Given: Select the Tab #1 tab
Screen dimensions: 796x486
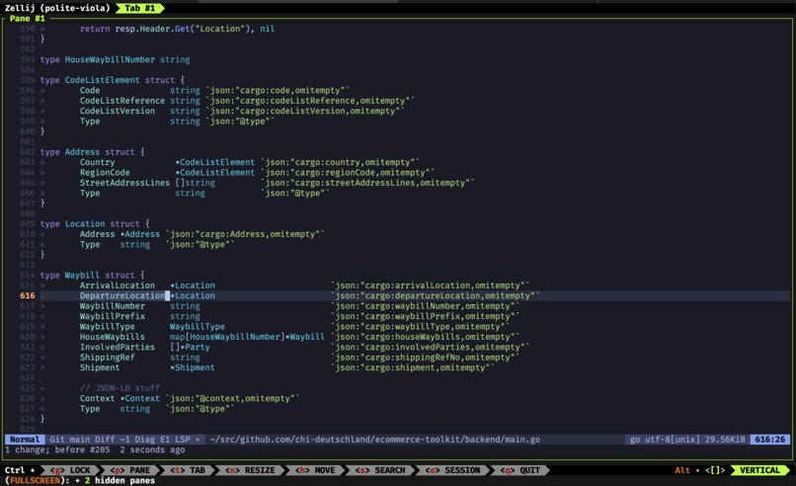Looking at the screenshot, I should coord(139,8).
